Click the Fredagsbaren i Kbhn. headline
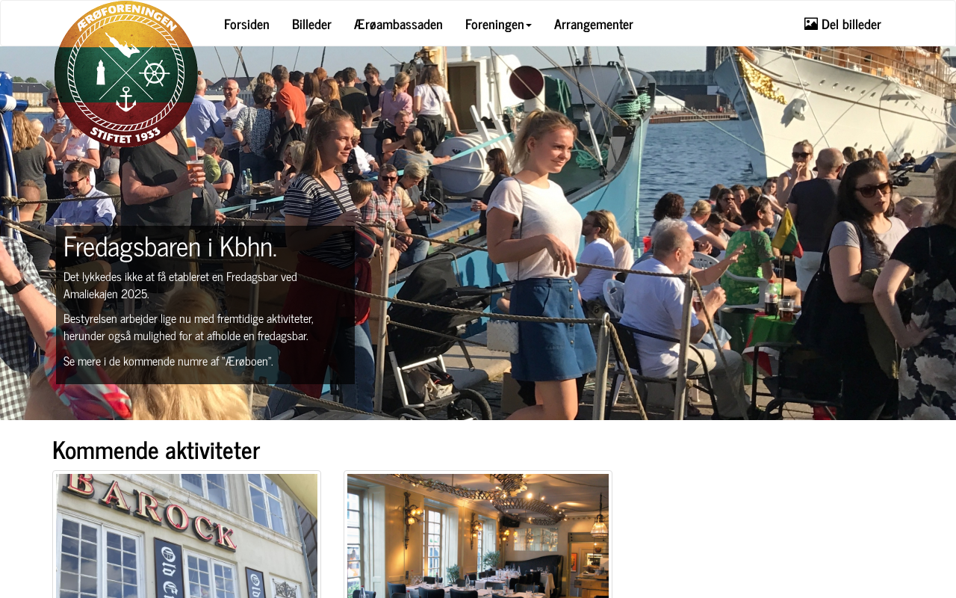The image size is (956, 598). 170,246
